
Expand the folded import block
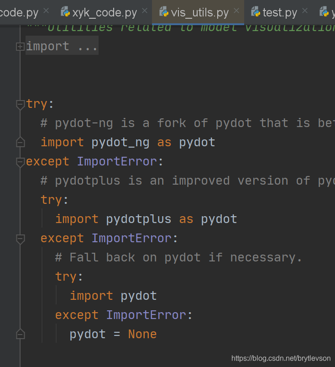(x=20, y=47)
